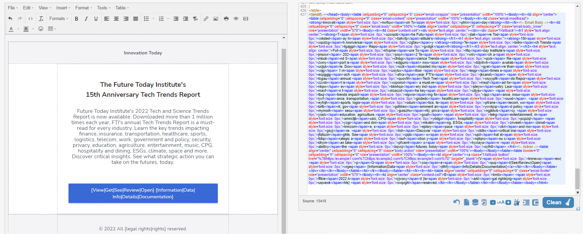Toggle Italic formatting
The height and width of the screenshot is (234, 583).
[86, 19]
